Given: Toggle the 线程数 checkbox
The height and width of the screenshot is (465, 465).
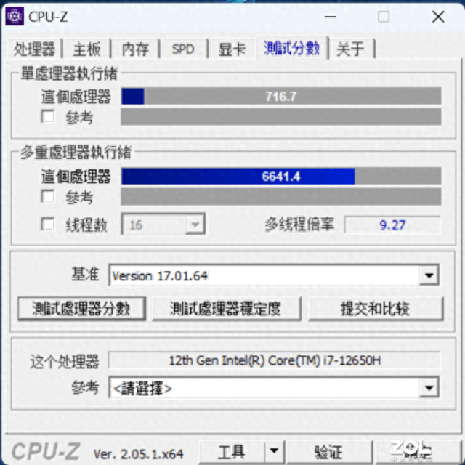Looking at the screenshot, I should click(x=48, y=225).
